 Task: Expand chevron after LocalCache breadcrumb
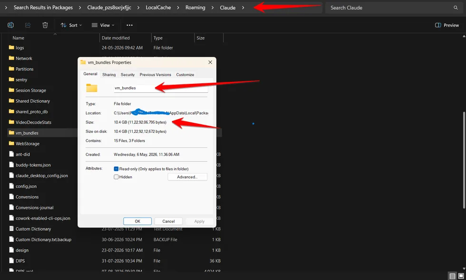[x=178, y=8]
